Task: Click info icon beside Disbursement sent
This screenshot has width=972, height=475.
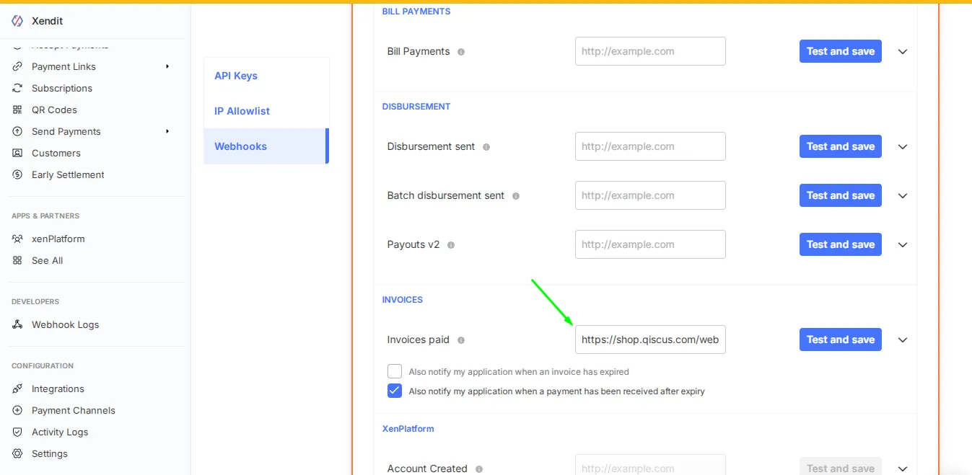Action: pyautogui.click(x=486, y=147)
